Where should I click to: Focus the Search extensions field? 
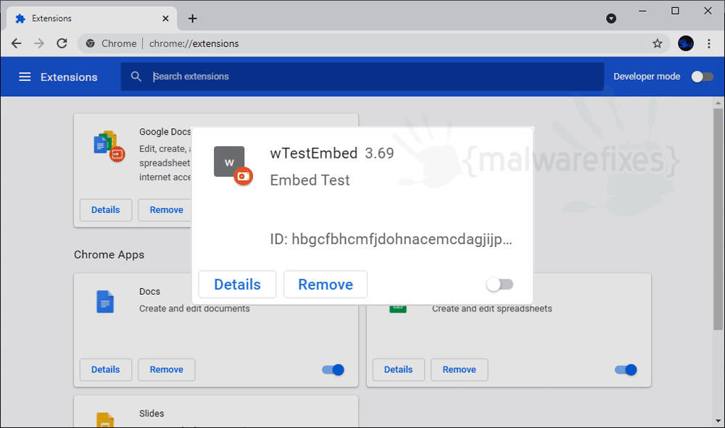(362, 77)
